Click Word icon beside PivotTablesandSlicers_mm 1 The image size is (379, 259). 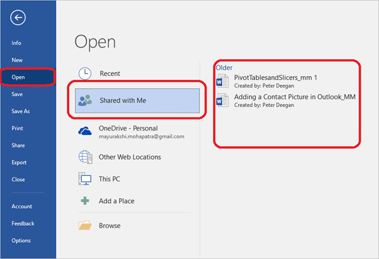pos(222,81)
